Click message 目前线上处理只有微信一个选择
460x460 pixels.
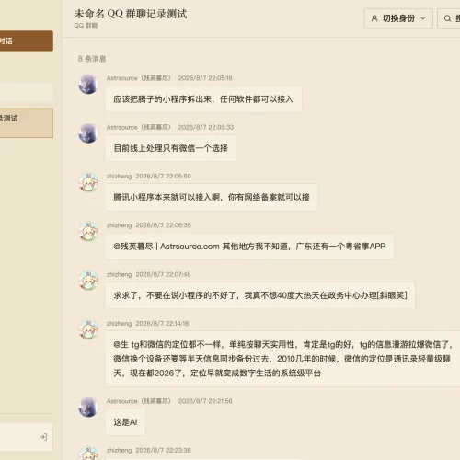[x=171, y=148]
